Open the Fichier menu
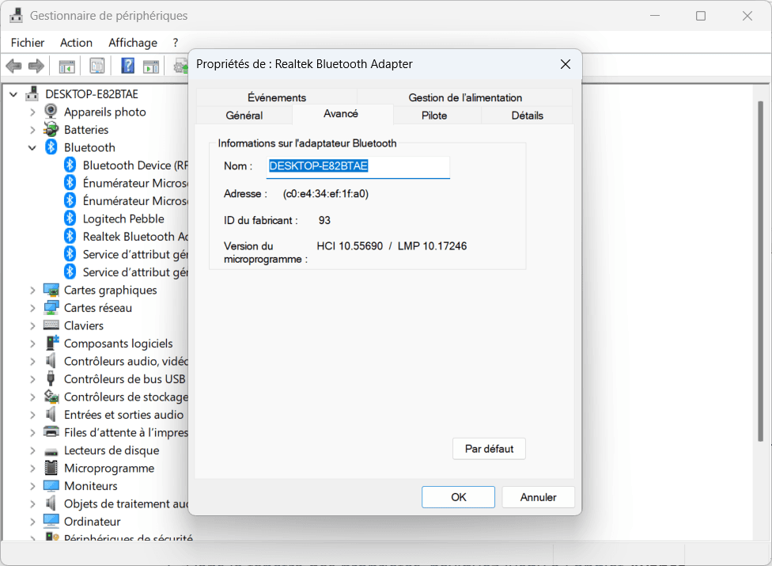The height and width of the screenshot is (566, 772). pyautogui.click(x=28, y=43)
